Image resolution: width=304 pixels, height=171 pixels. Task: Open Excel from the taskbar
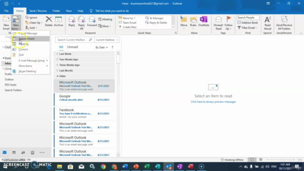147,167
